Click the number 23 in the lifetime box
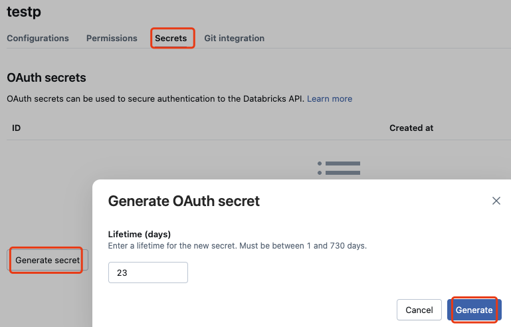This screenshot has height=327, width=511. [x=122, y=272]
